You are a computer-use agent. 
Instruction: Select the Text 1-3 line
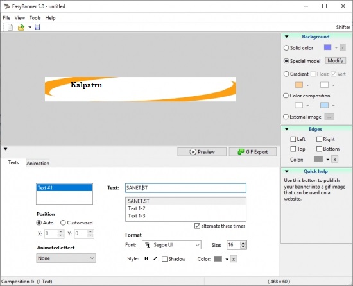pyautogui.click(x=185, y=216)
